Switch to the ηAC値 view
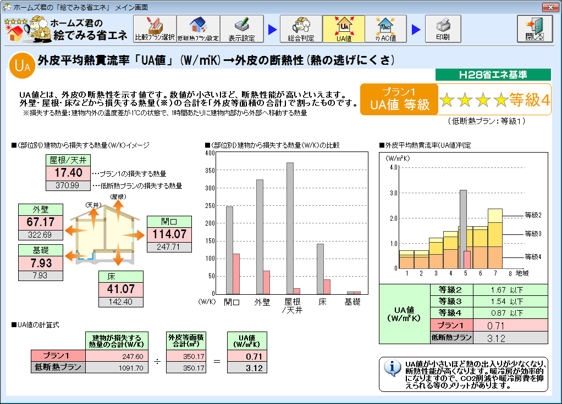 coord(385,29)
